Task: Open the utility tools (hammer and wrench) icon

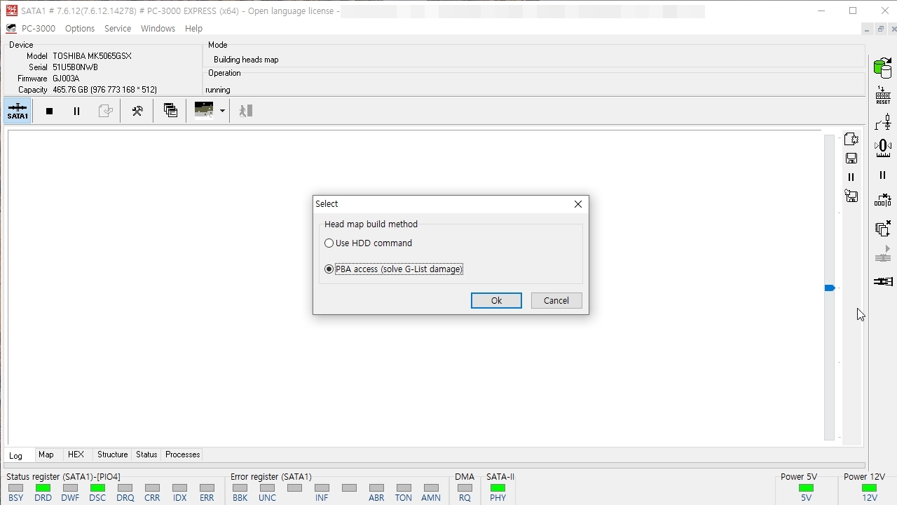Action: tap(137, 111)
